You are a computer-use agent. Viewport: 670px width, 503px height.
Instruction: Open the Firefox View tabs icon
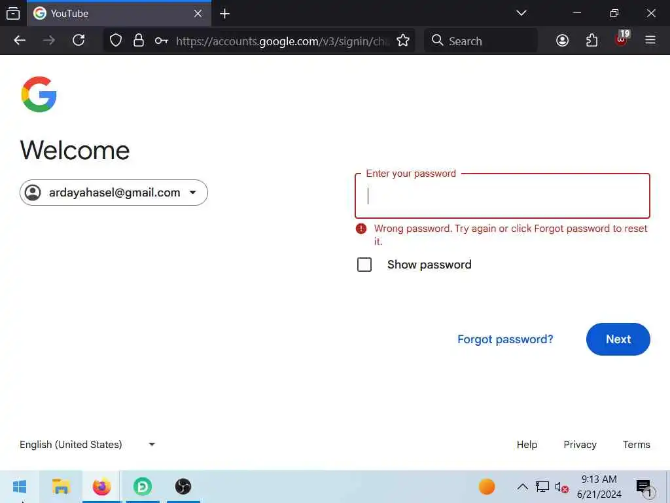click(13, 14)
